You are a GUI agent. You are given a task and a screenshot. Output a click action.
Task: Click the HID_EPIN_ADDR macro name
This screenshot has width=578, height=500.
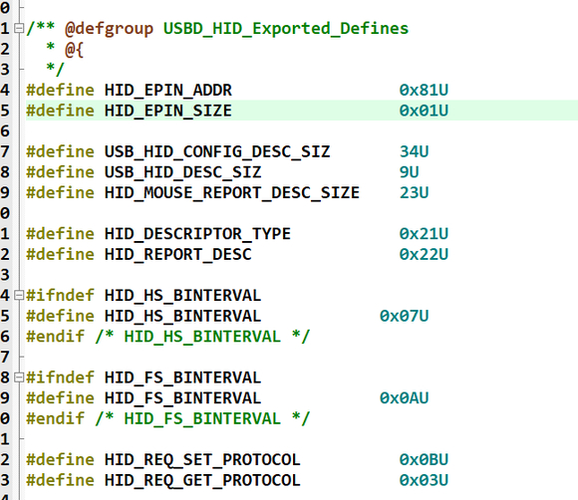click(x=168, y=91)
